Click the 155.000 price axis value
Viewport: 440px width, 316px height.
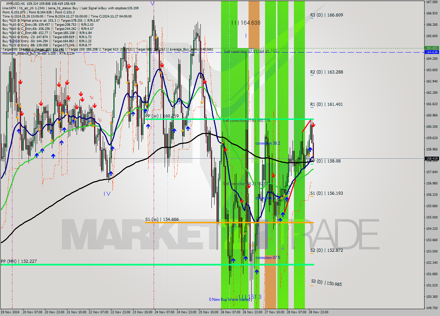point(432,217)
